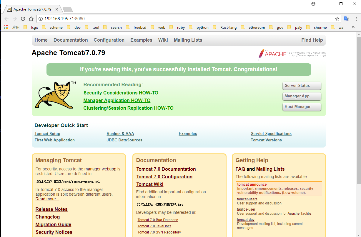Open the Configuration nav item

(x=109, y=40)
